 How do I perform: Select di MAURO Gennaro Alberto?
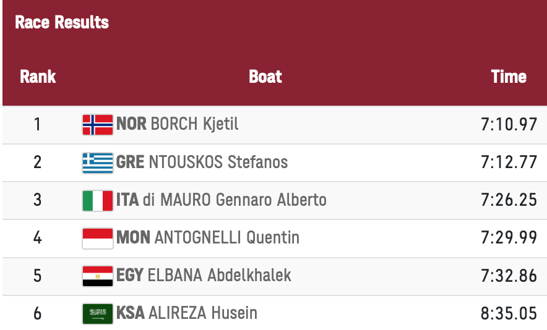point(235,200)
